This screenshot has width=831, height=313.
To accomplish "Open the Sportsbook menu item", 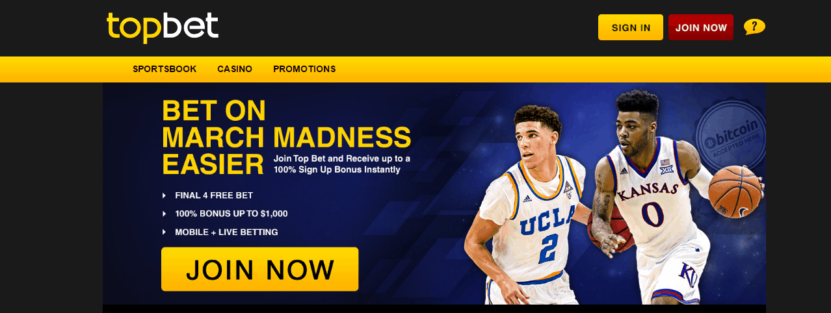I will 165,69.
